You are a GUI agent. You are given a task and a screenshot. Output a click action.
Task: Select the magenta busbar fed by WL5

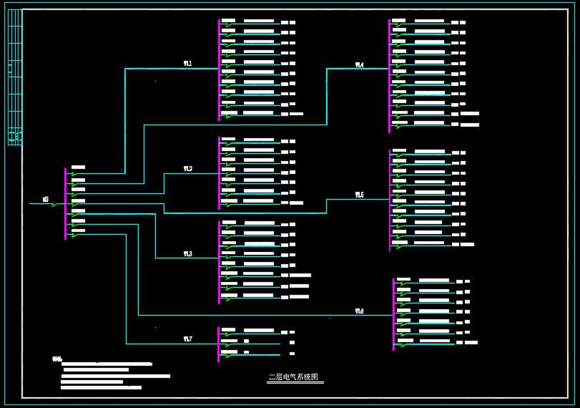click(x=390, y=200)
